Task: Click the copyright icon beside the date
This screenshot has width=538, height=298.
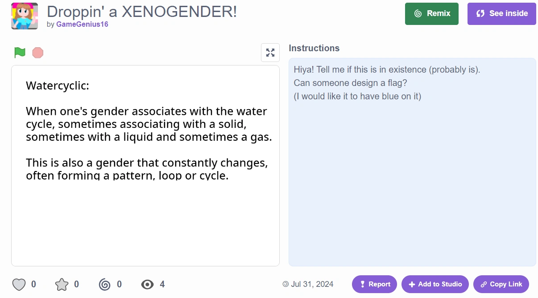Action: click(286, 284)
